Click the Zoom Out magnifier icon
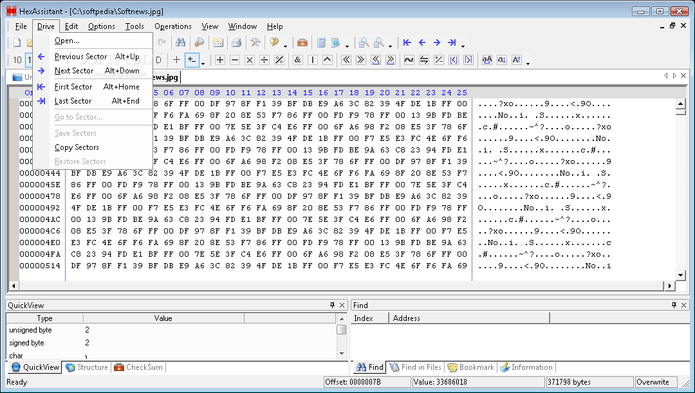 (x=379, y=42)
